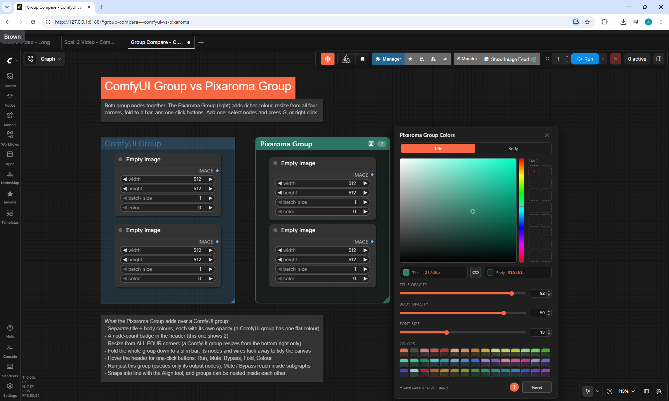Increment the Font Size stepper
The width and height of the screenshot is (669, 401).
(549, 331)
